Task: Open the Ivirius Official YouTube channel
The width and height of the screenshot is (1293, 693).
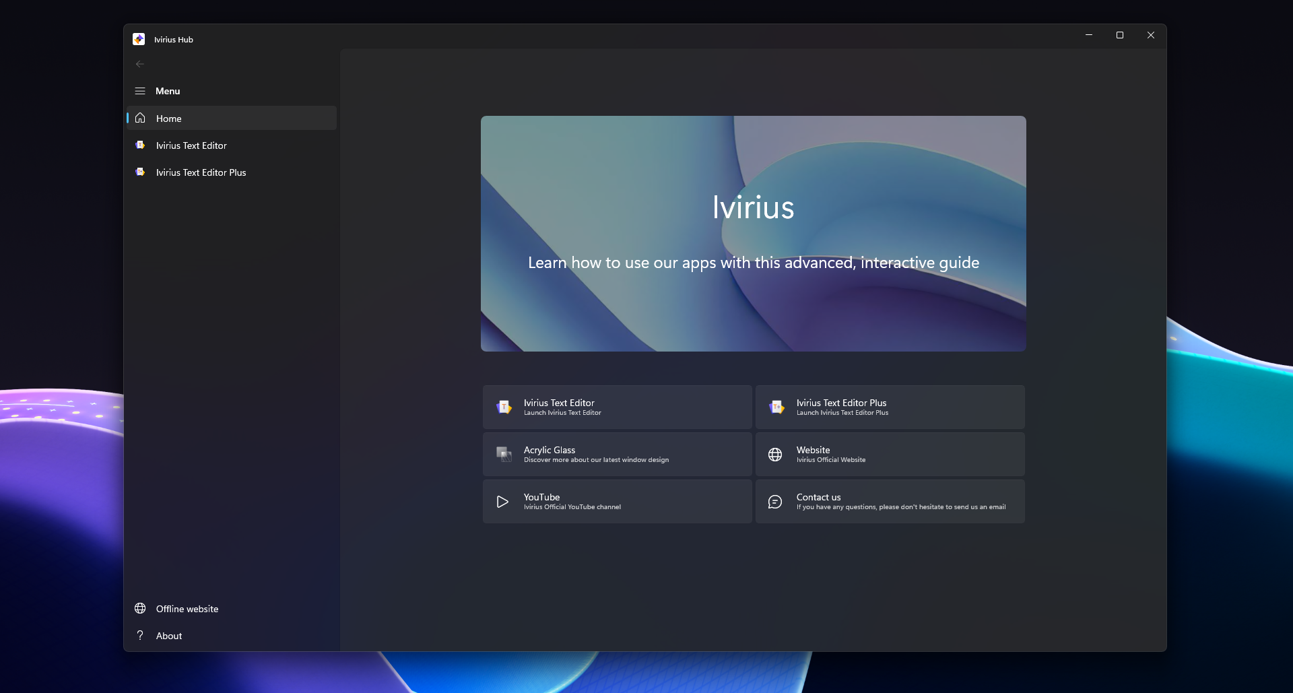Action: 616,501
